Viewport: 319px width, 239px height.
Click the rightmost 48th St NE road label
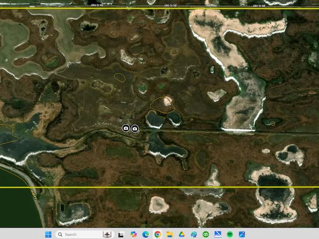[259, 6]
